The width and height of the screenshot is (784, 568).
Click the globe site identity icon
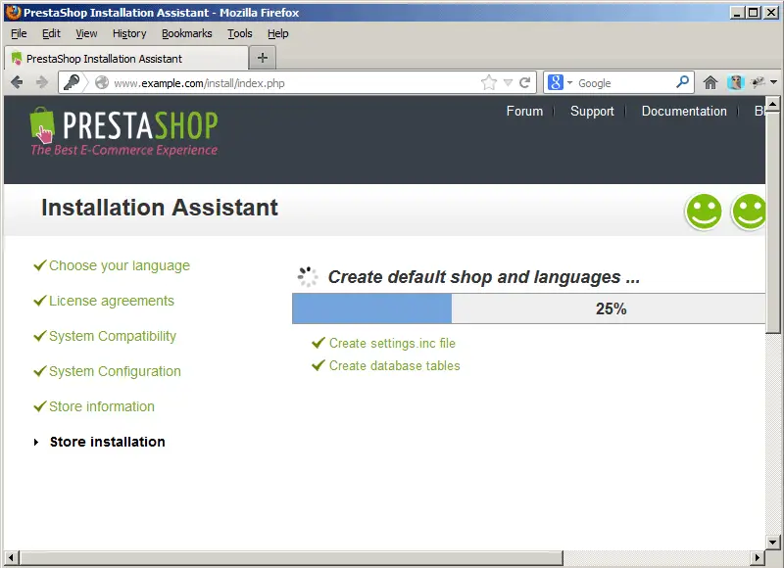coord(102,82)
